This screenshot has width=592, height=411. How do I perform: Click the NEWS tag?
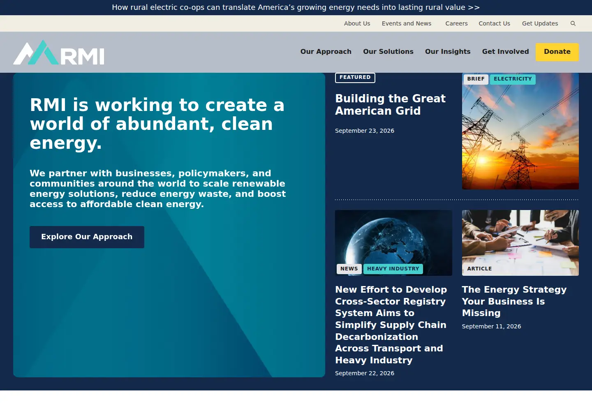coord(349,269)
